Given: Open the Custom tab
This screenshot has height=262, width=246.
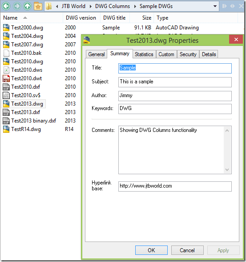Looking at the screenshot, I should 166,54.
